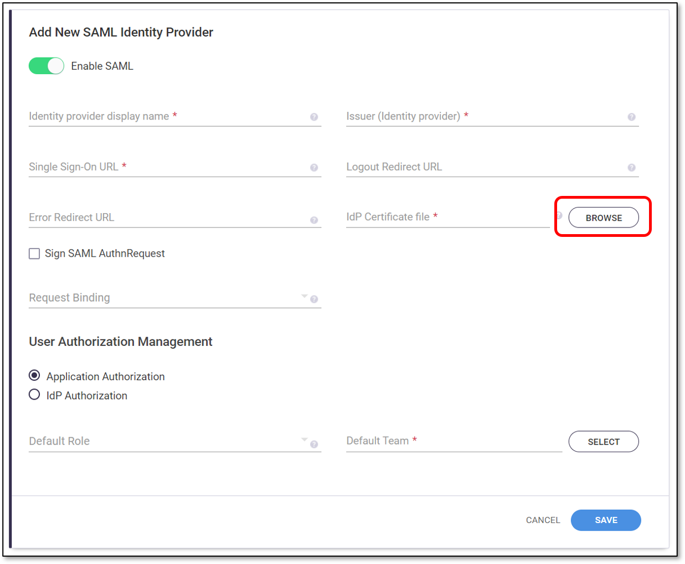Browse for IdP certificate file
Viewport: 685px width, 564px height.
click(x=604, y=218)
